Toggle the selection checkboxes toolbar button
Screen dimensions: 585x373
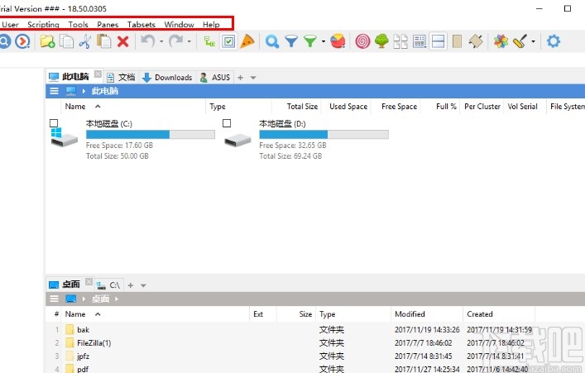pyautogui.click(x=228, y=41)
